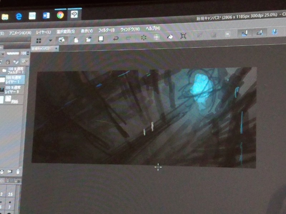Open the CLIP STUDIO launcher grid icon
Image resolution: width=286 pixels, height=214 pixels.
pos(39,41)
